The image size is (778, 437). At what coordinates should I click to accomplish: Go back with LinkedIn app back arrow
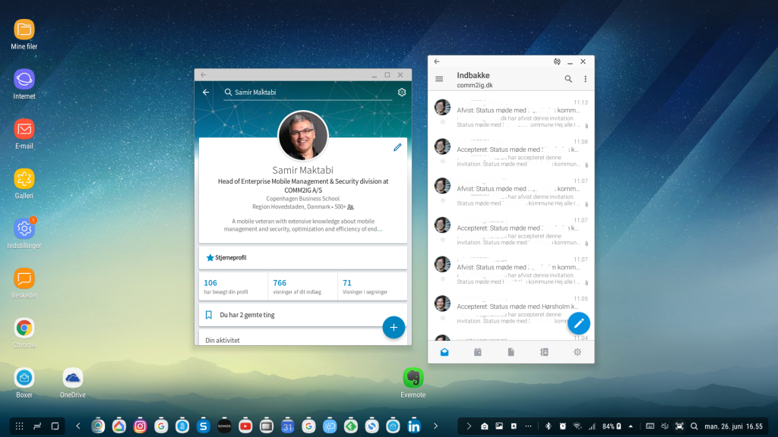click(206, 92)
